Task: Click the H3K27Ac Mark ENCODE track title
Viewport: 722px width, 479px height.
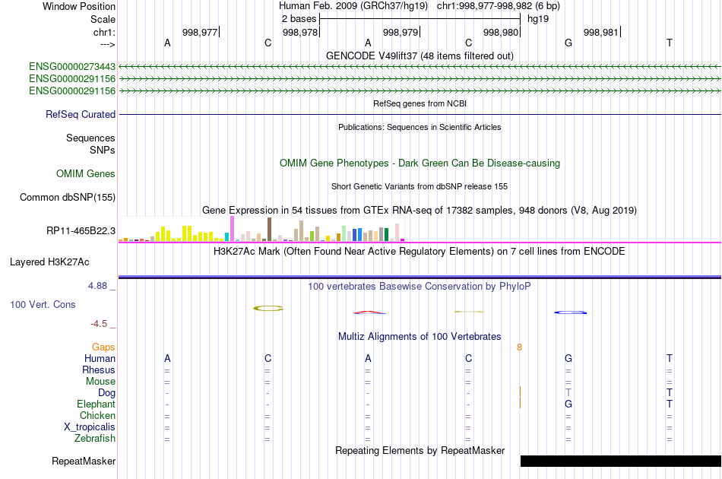Action: click(x=420, y=252)
